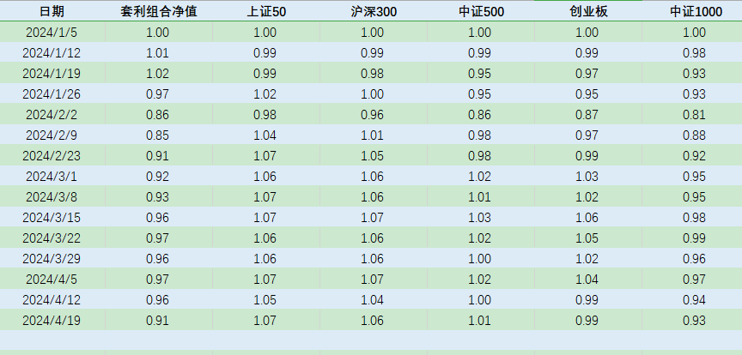
Task: Select 创业板 value for 2024/3/1
Action: pos(587,177)
